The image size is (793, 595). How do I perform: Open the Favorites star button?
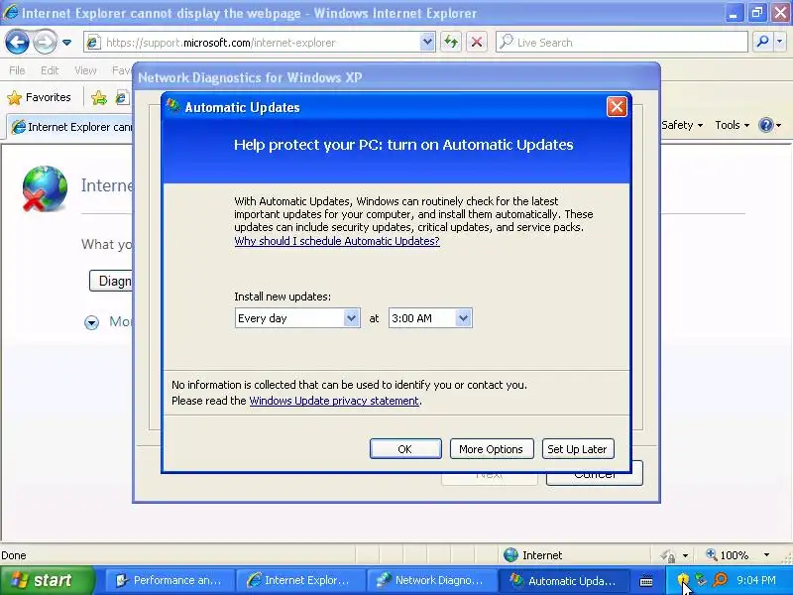(40, 97)
